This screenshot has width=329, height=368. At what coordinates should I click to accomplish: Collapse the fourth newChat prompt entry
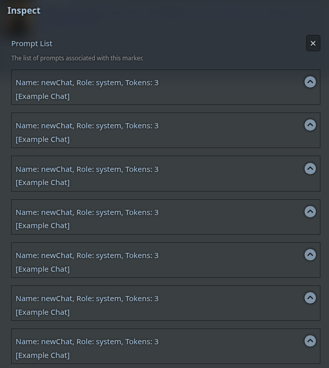coord(310,212)
